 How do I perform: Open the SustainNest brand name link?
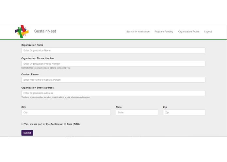pos(45,31)
